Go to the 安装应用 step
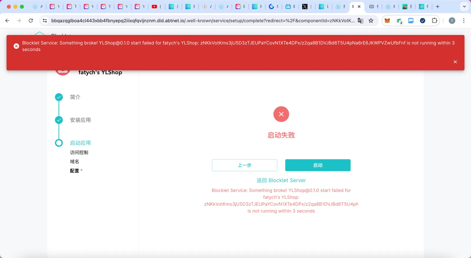471x258 pixels. pos(80,120)
